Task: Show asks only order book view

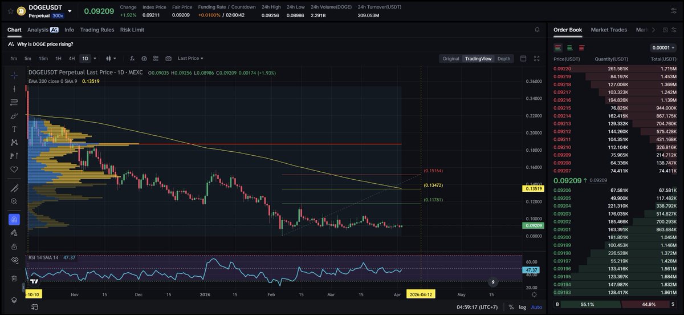Action: tap(581, 48)
